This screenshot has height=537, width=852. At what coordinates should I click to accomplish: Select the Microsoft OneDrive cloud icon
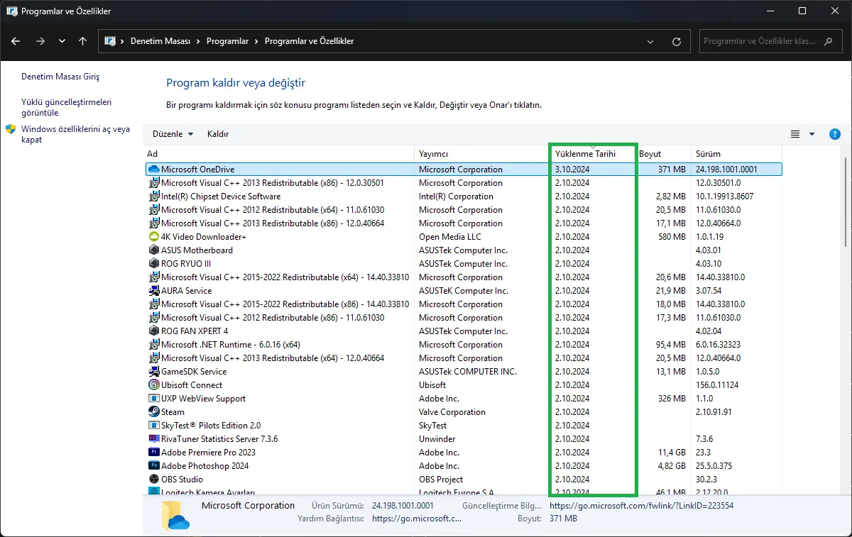click(154, 170)
